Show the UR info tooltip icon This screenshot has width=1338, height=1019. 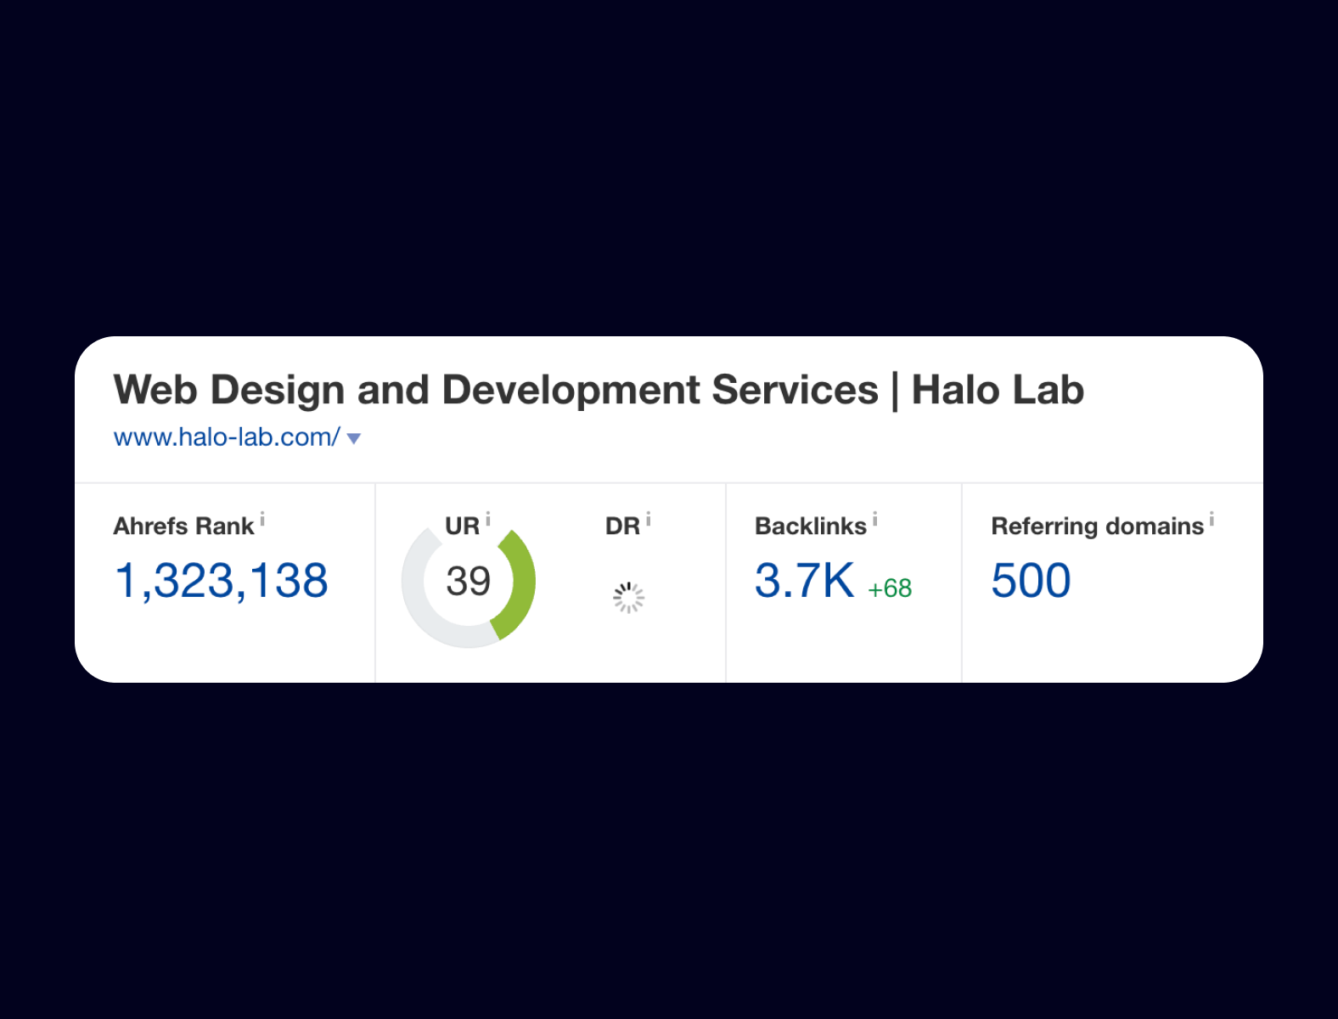tap(488, 519)
